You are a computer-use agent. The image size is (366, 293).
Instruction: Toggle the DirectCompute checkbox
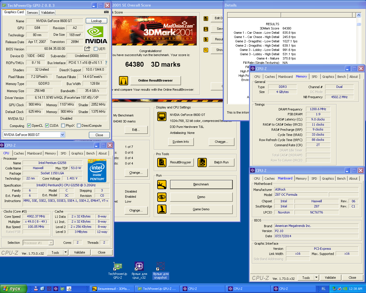click(79, 126)
